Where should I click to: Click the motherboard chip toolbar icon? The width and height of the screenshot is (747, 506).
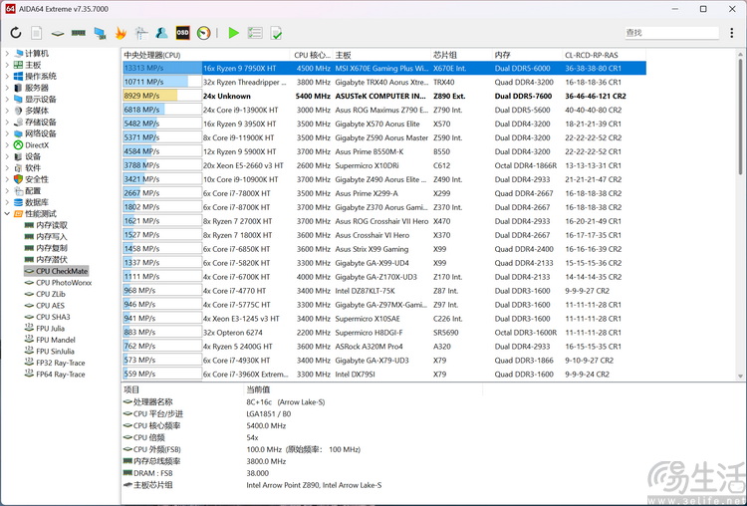(x=58, y=33)
